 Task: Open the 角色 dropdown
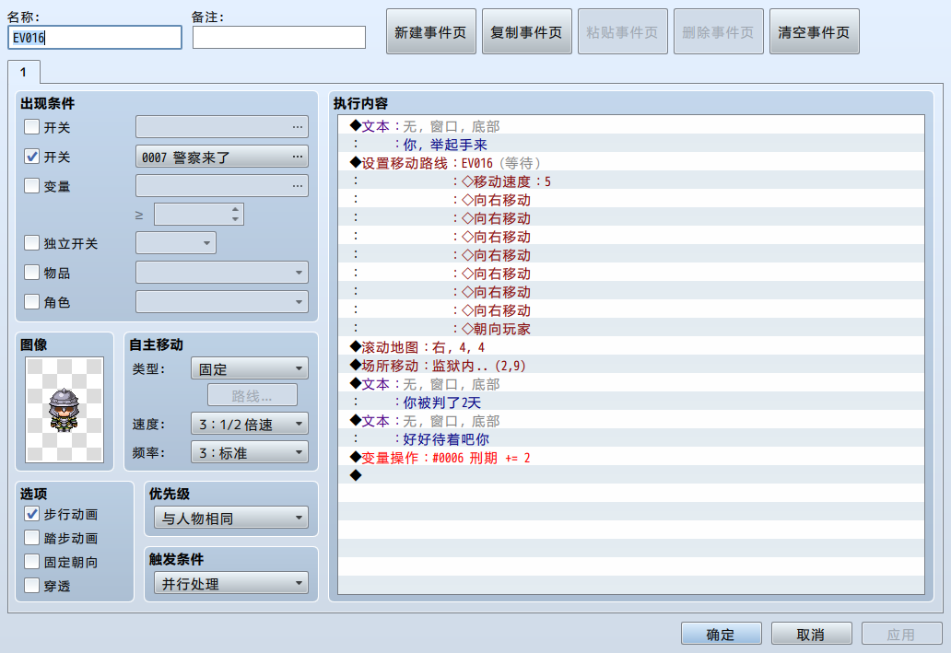222,302
